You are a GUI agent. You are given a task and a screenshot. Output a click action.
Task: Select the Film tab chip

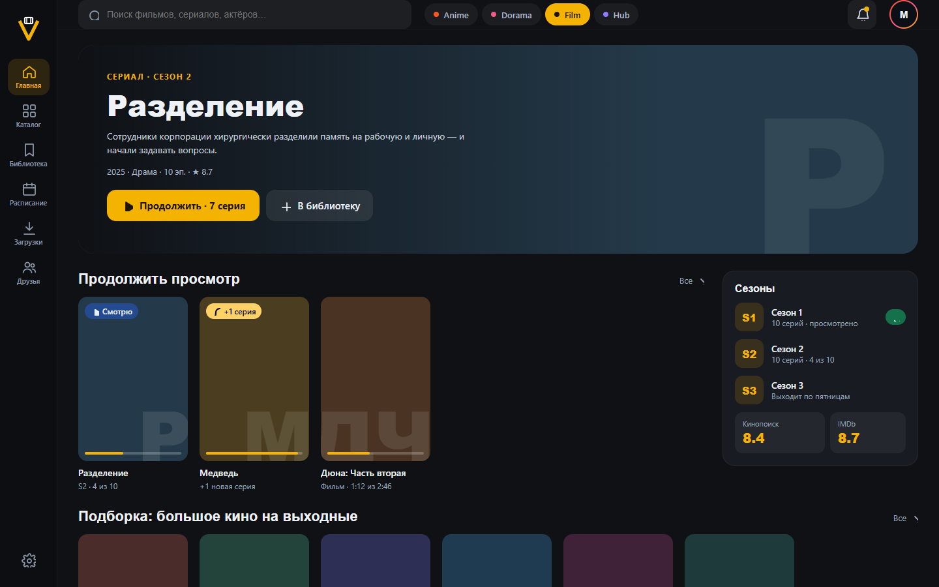[x=567, y=15]
